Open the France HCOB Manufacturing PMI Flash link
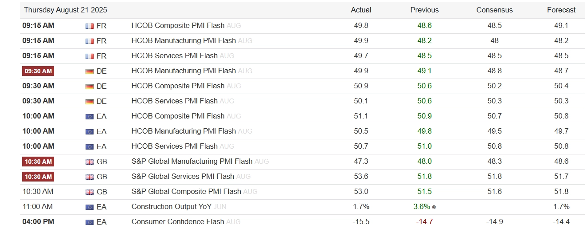Viewport: 587px width, 229px height. pyautogui.click(x=184, y=41)
